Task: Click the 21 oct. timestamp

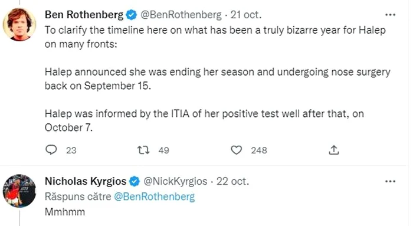Action: 246,15
